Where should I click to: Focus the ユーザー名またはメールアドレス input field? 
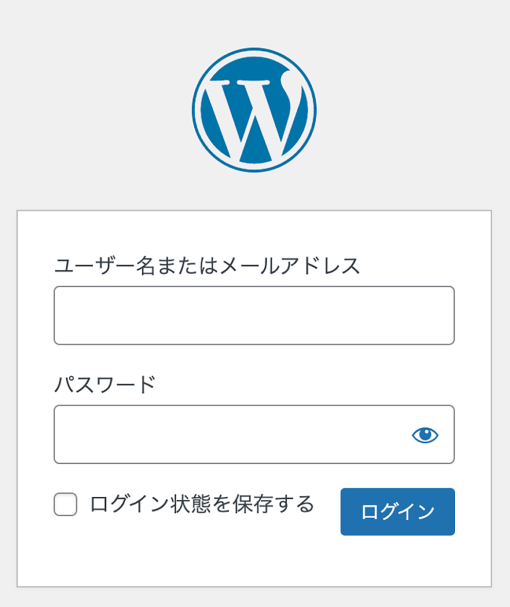254,315
